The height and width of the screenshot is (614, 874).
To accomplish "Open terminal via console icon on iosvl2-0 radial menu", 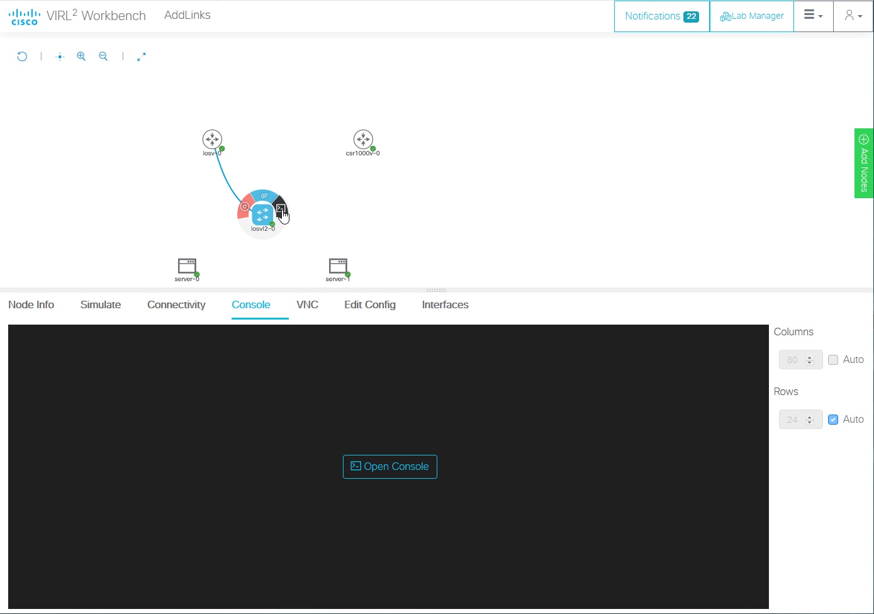I will 281,209.
